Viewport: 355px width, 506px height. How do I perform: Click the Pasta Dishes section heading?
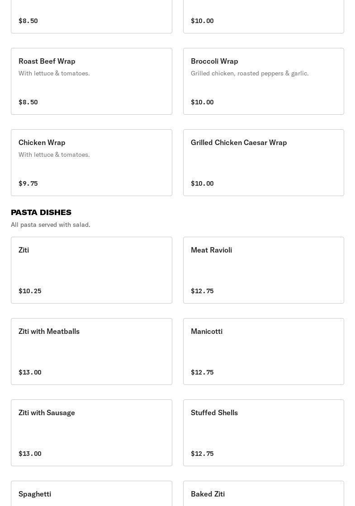41,212
